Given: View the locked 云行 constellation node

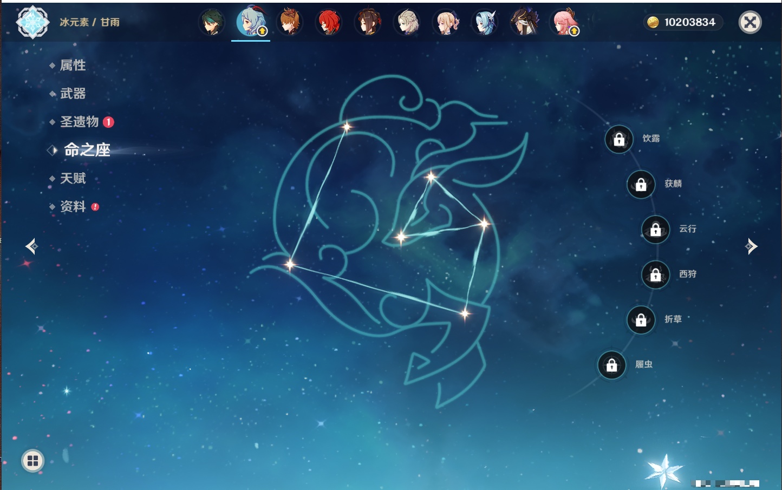Looking at the screenshot, I should click(x=656, y=230).
